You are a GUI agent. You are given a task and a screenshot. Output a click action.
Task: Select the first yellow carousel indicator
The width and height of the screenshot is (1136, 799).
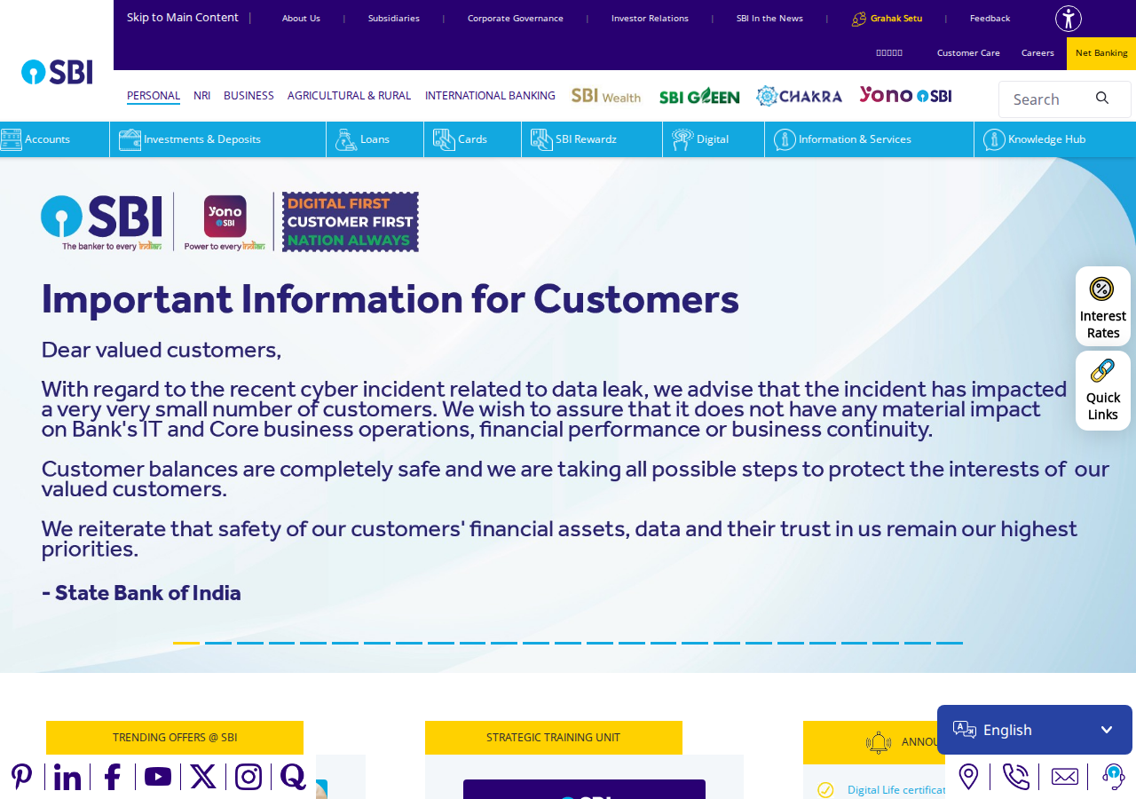pyautogui.click(x=186, y=643)
